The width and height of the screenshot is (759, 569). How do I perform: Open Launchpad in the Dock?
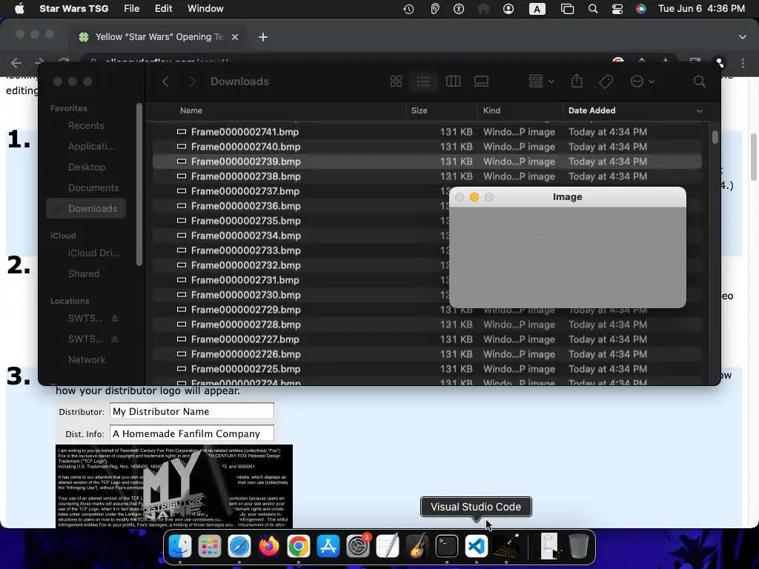[x=210, y=546]
